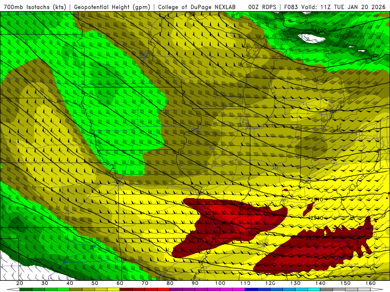390x292 pixels.
Task: Click the 60 knot scale label
Action: (x=120, y=283)
